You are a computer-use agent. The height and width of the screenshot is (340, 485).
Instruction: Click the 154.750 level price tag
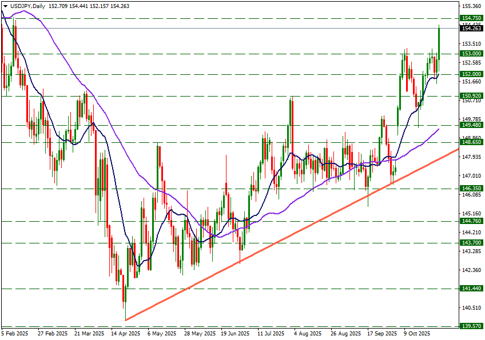[471, 18]
